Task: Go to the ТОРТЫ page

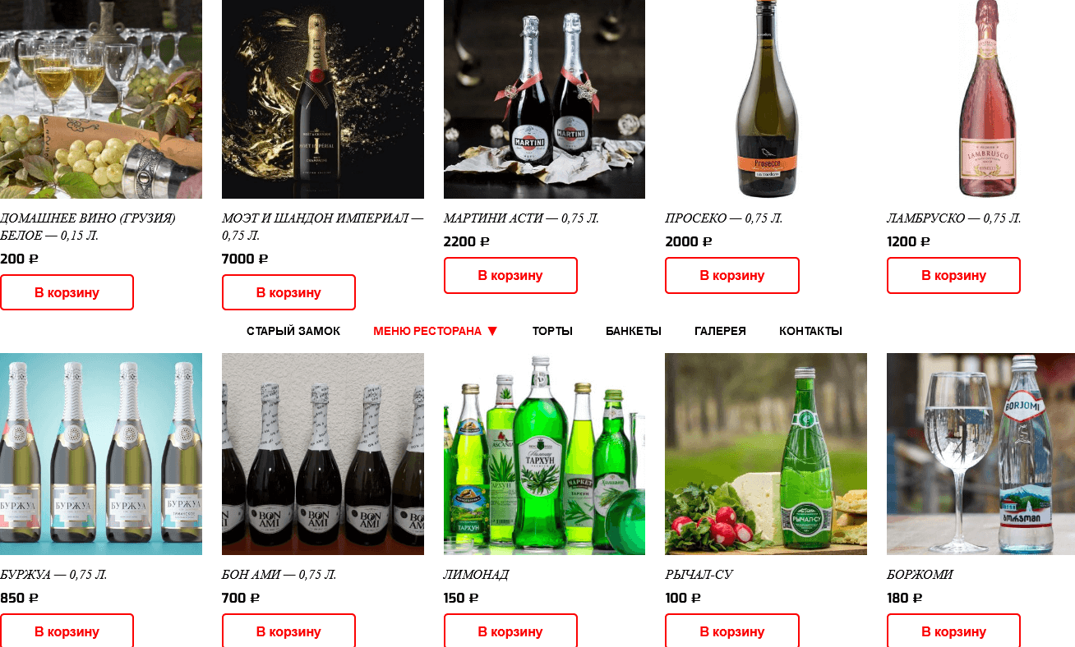Action: 552,331
